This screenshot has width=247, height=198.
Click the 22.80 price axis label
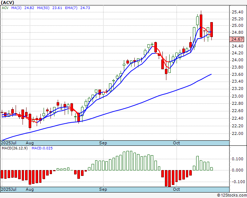tap(238, 103)
